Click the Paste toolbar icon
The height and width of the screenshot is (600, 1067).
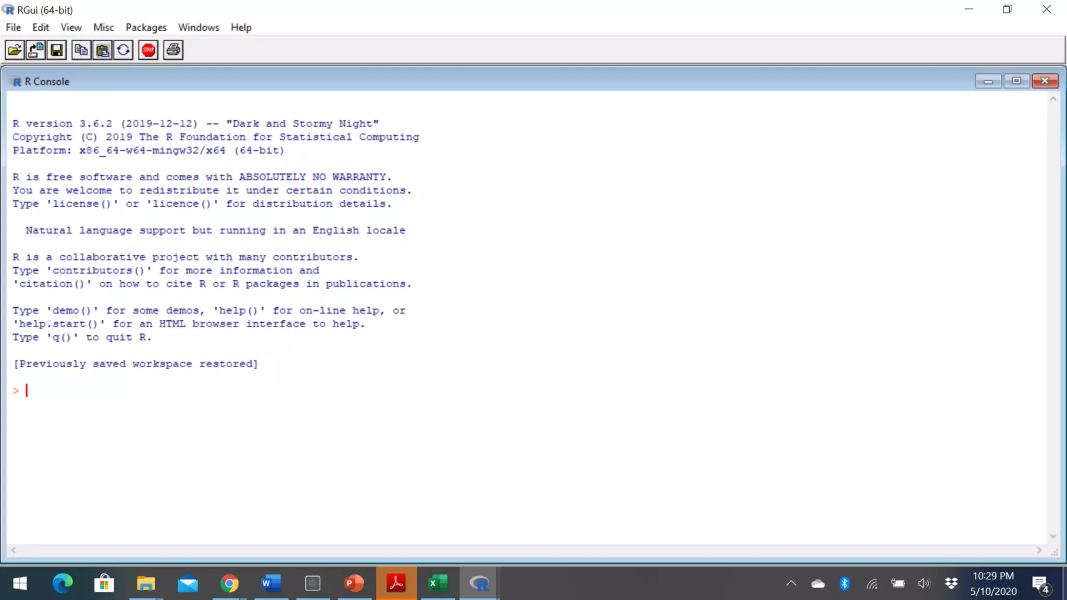tap(102, 50)
